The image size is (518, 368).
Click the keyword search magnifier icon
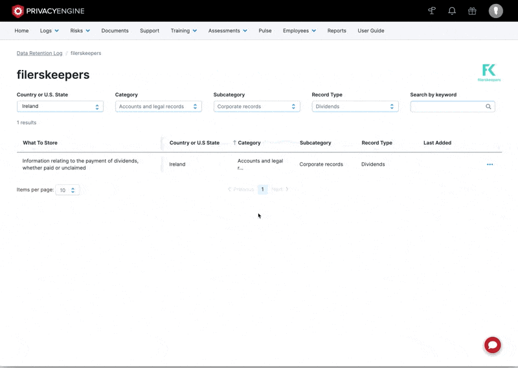pos(488,107)
